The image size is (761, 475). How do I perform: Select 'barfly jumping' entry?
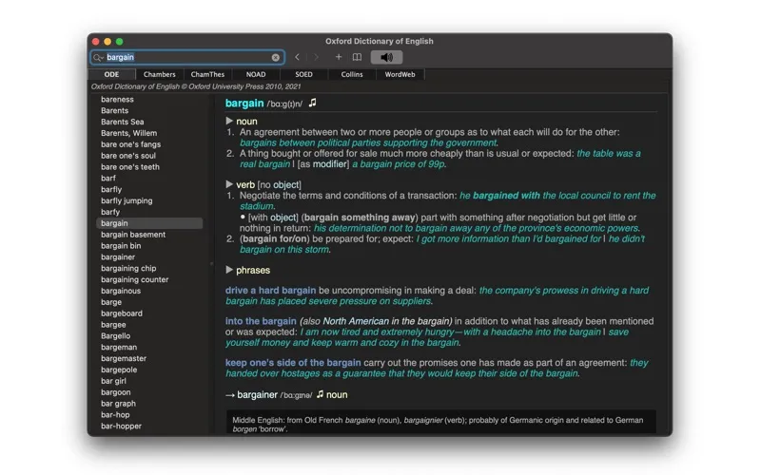pos(127,200)
